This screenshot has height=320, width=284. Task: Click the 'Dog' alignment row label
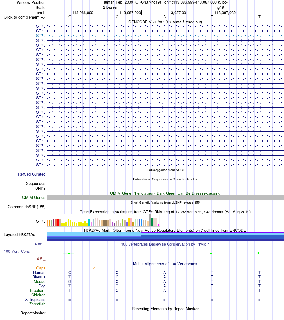42,286
